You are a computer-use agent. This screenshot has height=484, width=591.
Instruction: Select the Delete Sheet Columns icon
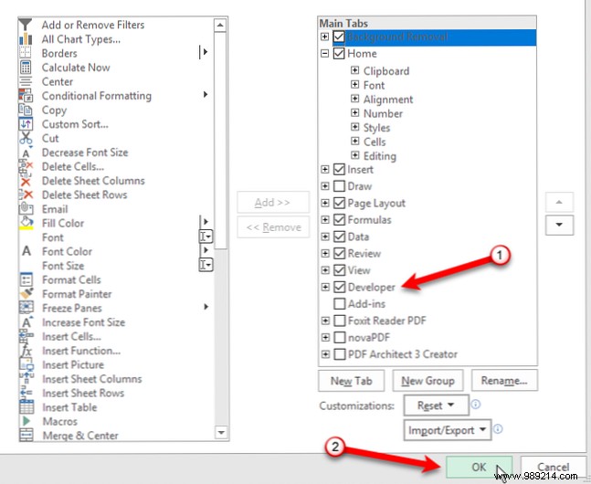click(26, 181)
